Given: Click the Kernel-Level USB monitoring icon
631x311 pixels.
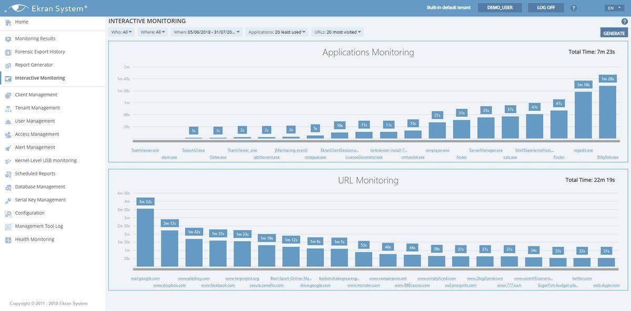Looking at the screenshot, I should pyautogui.click(x=8, y=161).
